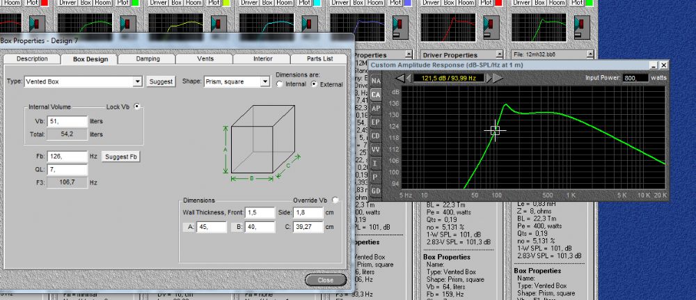Open the box Type dropdown
The width and height of the screenshot is (696, 300).
click(x=137, y=81)
